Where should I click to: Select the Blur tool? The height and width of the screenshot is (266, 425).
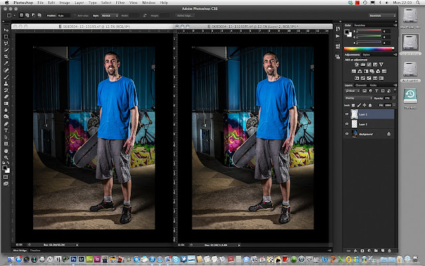click(x=6, y=110)
